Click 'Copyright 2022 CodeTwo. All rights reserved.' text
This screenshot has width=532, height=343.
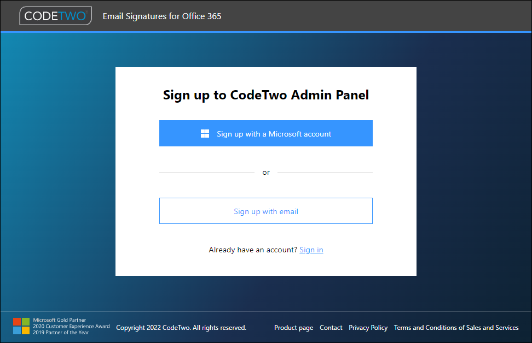pos(181,328)
